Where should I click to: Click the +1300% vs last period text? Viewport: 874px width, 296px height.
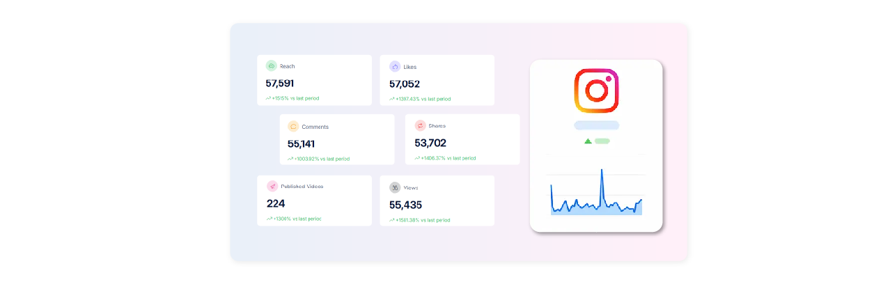coord(297,219)
